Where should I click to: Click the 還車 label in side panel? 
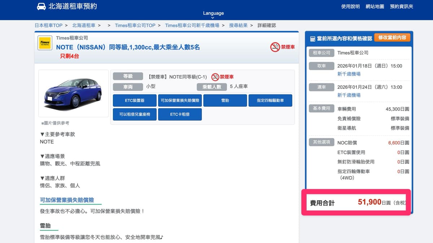(x=321, y=87)
